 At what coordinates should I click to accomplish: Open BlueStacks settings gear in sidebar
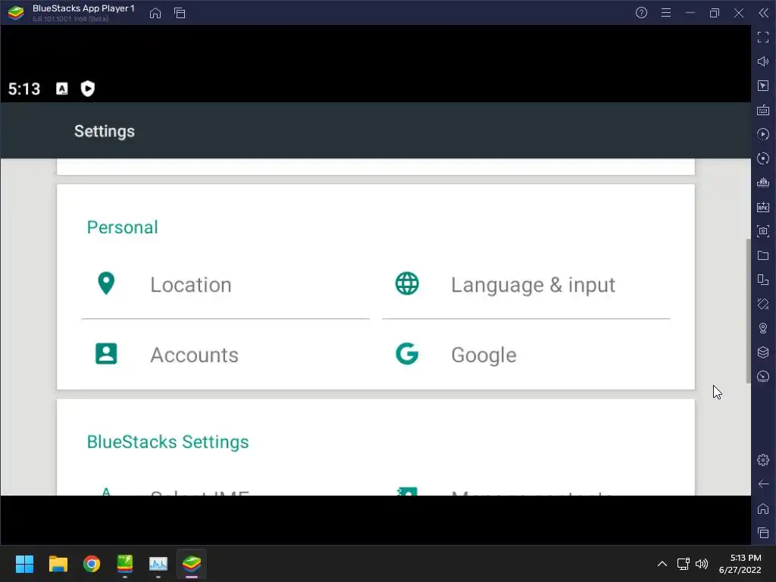(763, 460)
